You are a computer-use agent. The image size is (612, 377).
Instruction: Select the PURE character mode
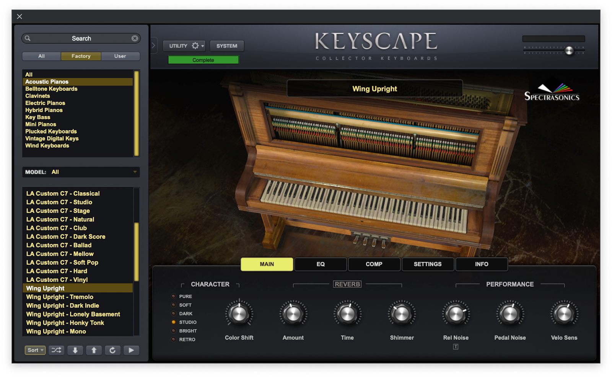click(x=182, y=296)
